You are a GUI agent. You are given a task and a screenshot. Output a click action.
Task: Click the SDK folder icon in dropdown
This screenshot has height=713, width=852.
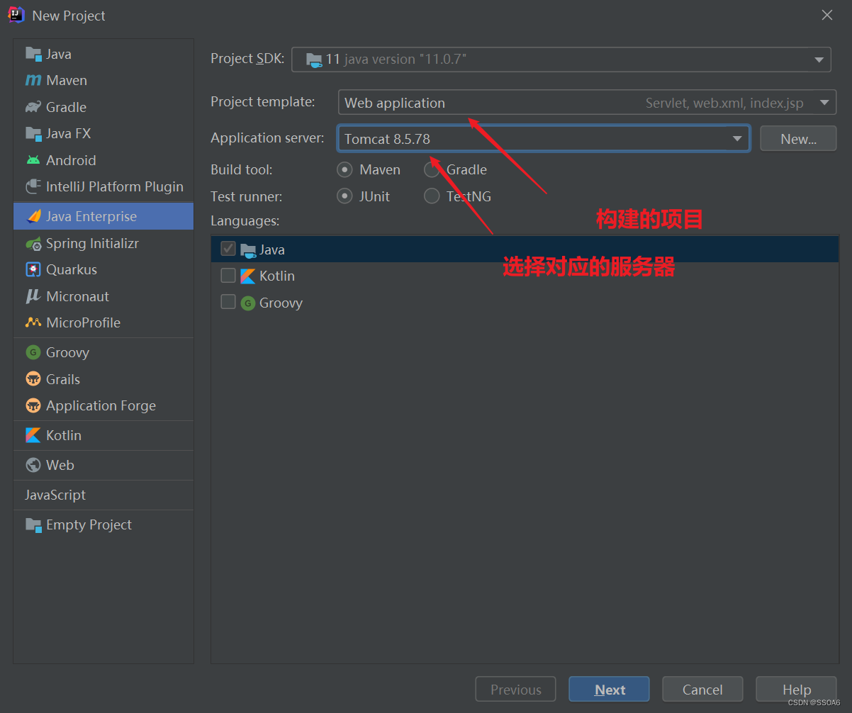[x=314, y=60]
